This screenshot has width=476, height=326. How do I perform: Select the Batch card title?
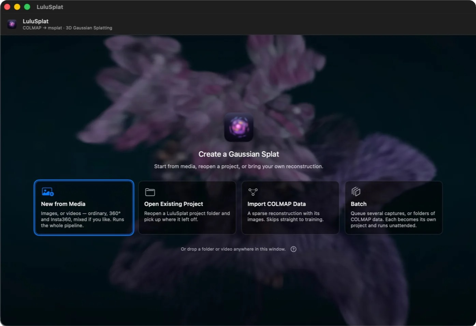[x=359, y=204]
